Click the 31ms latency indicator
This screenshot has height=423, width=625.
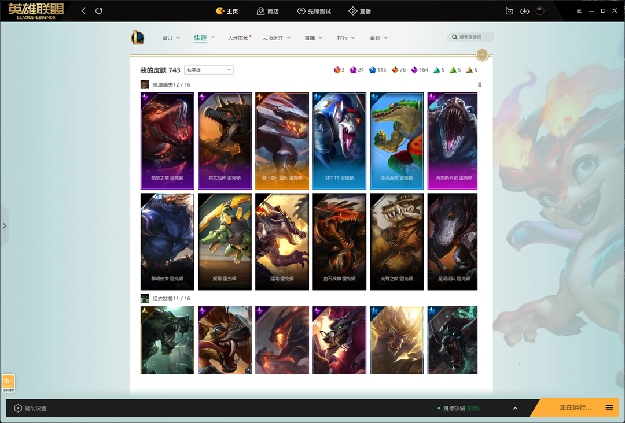[x=473, y=409]
